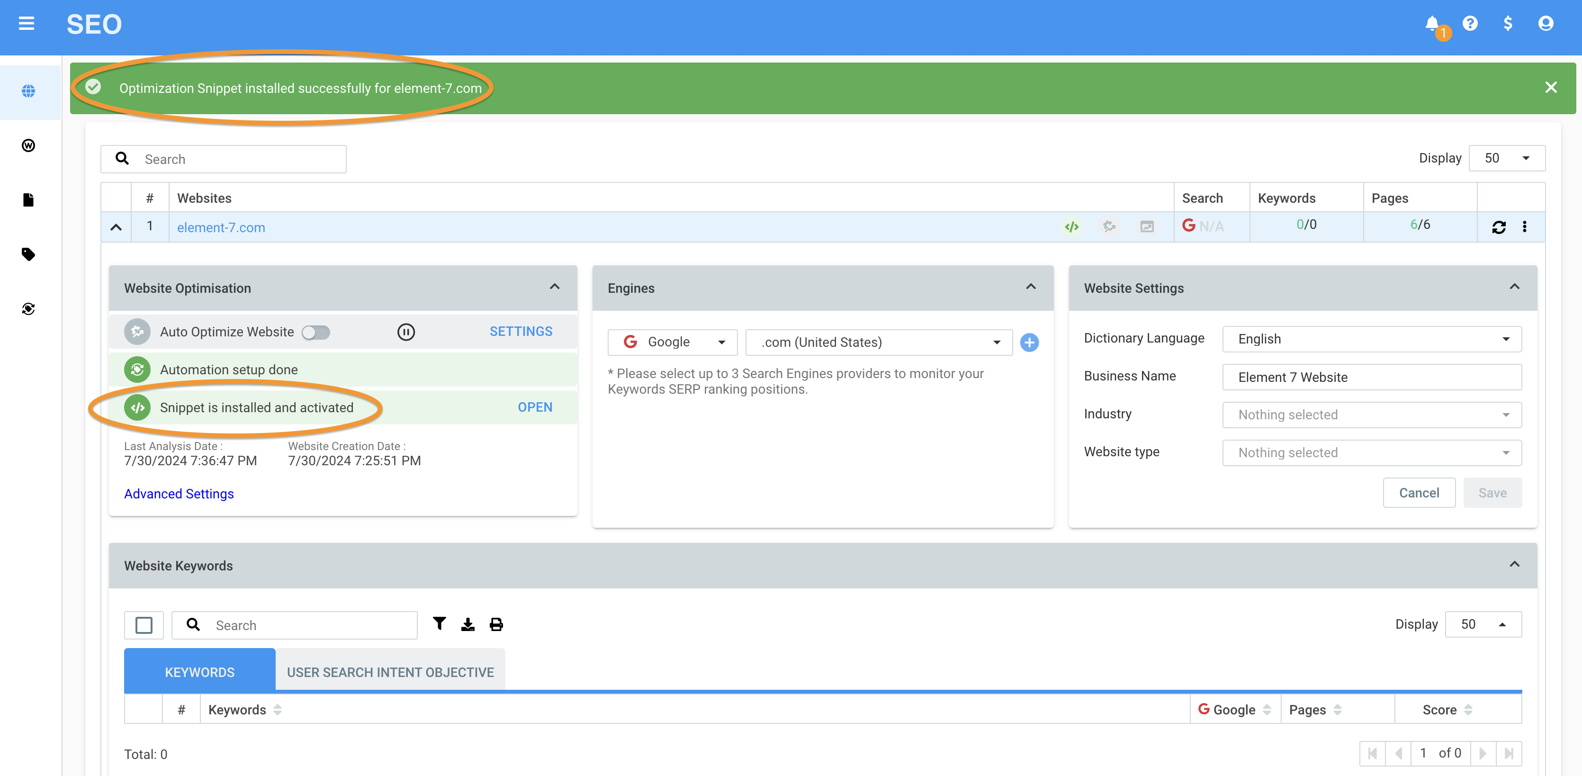Click the refresh icon in element-7.com row
Image resolution: width=1582 pixels, height=776 pixels.
point(1499,227)
